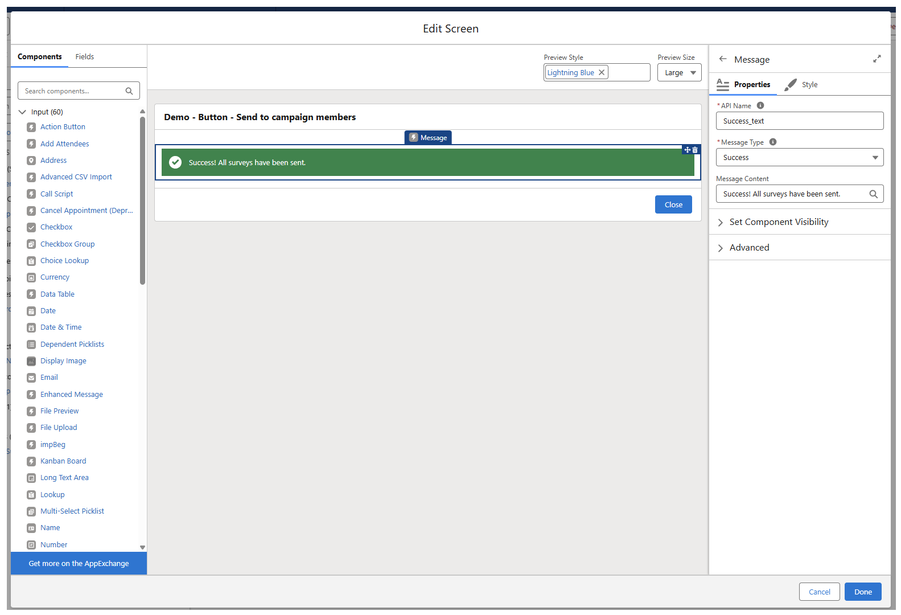
Task: Click the delete trash icon on Message component
Action: tap(695, 150)
